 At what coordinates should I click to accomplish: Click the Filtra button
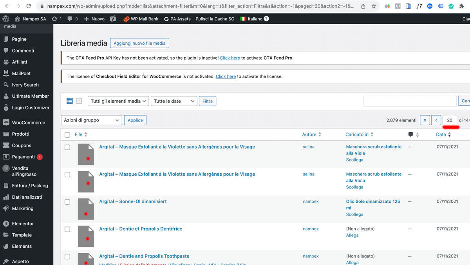208,101
